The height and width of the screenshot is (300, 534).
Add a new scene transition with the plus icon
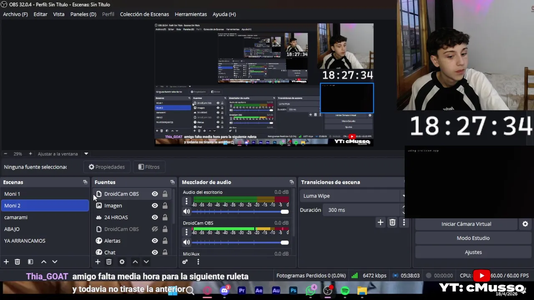(x=380, y=222)
